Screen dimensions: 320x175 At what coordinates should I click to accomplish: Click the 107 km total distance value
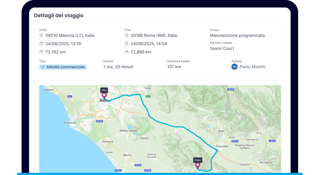point(174,67)
